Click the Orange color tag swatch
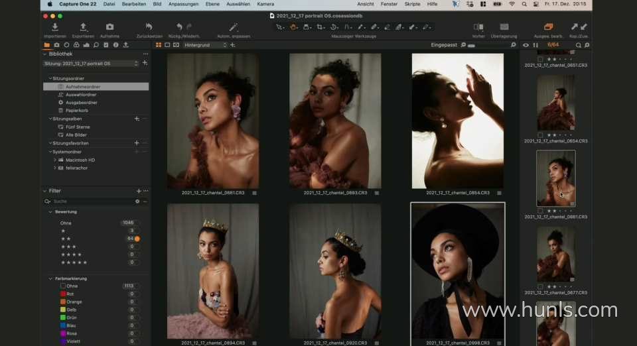This screenshot has width=637, height=346. coord(63,302)
